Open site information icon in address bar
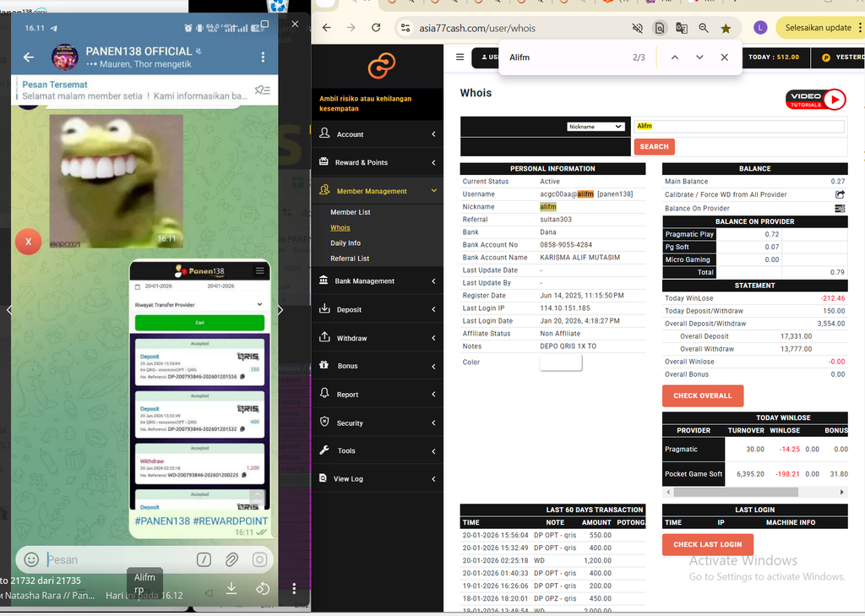The height and width of the screenshot is (616, 865). tap(405, 28)
